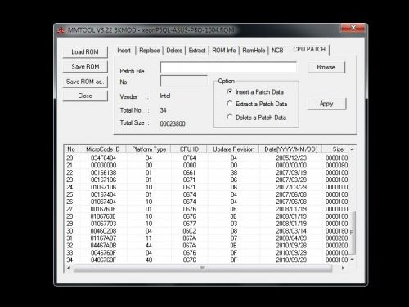Select row 23 with MicroCode 00167106
Viewport: 409px width, 307px height.
tap(207, 180)
